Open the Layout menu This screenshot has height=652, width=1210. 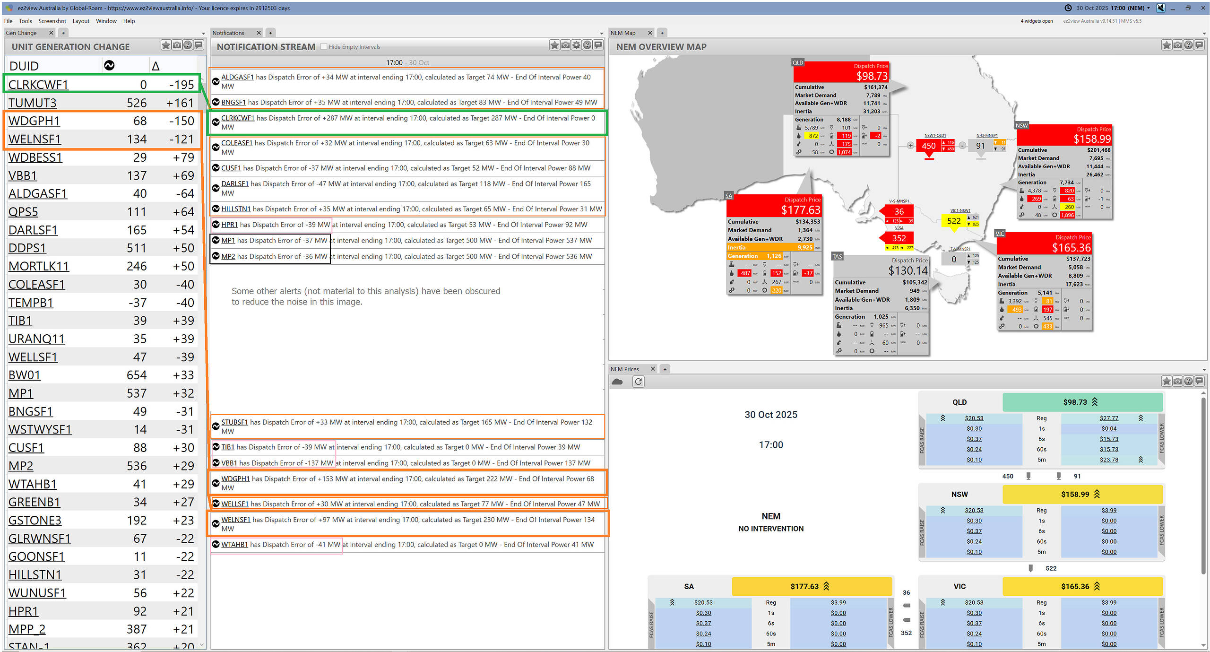coord(81,21)
